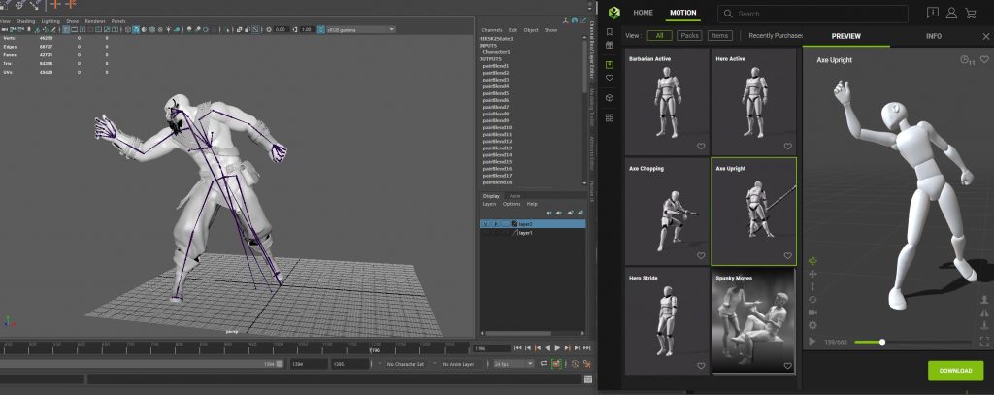Click the Items filter button

[719, 36]
